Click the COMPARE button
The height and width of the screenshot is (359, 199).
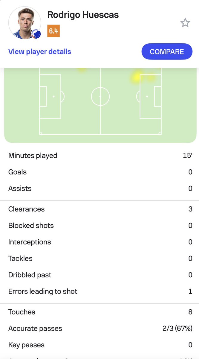167,51
